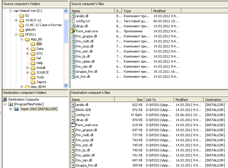
Task: Collapse the KP2011 folder
Action: pos(16,34)
